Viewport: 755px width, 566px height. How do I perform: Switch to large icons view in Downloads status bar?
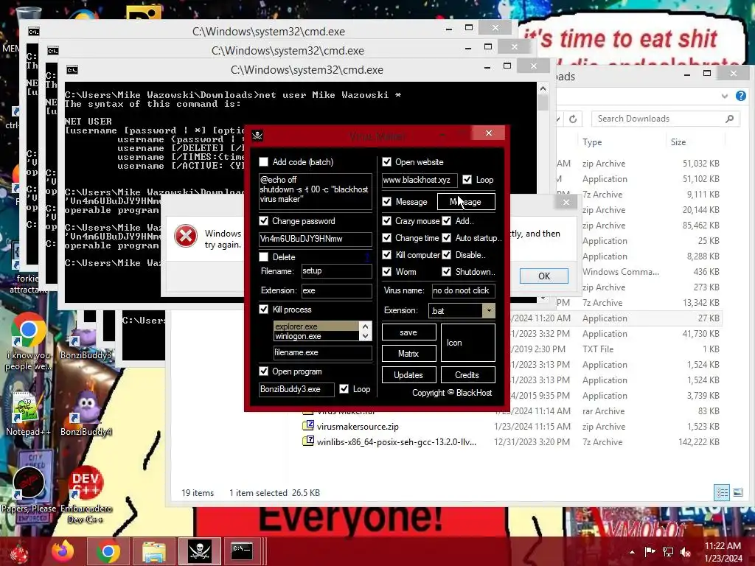coord(737,492)
